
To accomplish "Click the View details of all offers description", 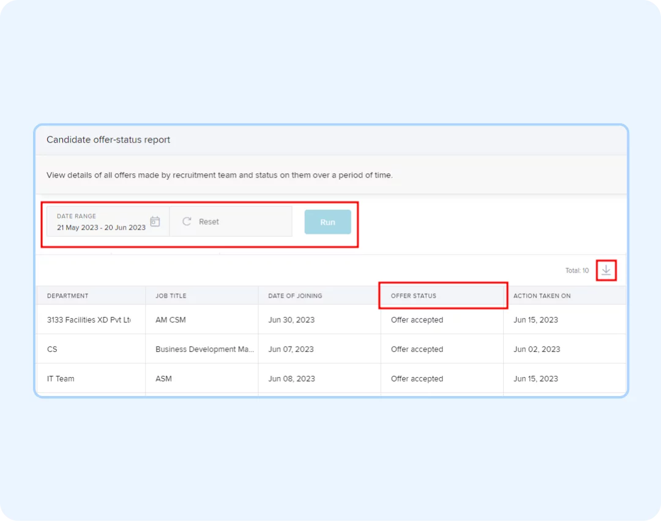I will [219, 175].
